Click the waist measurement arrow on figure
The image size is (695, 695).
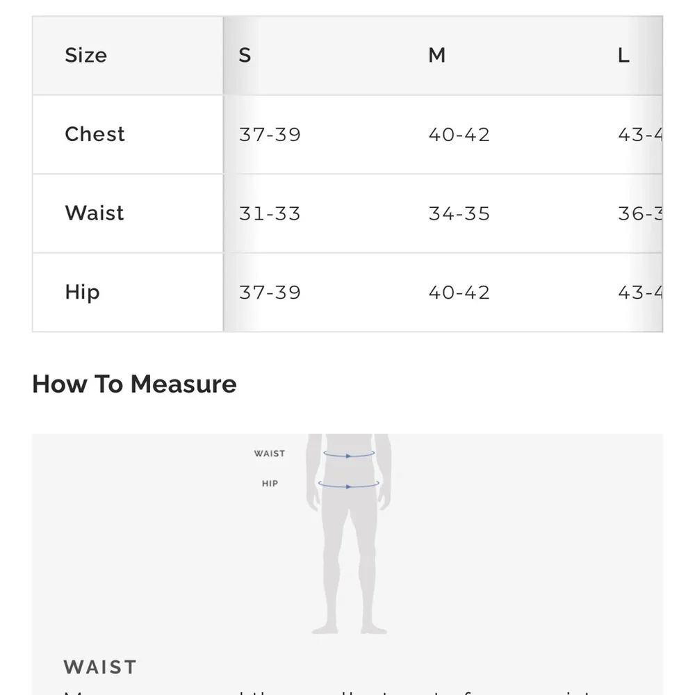click(x=349, y=455)
